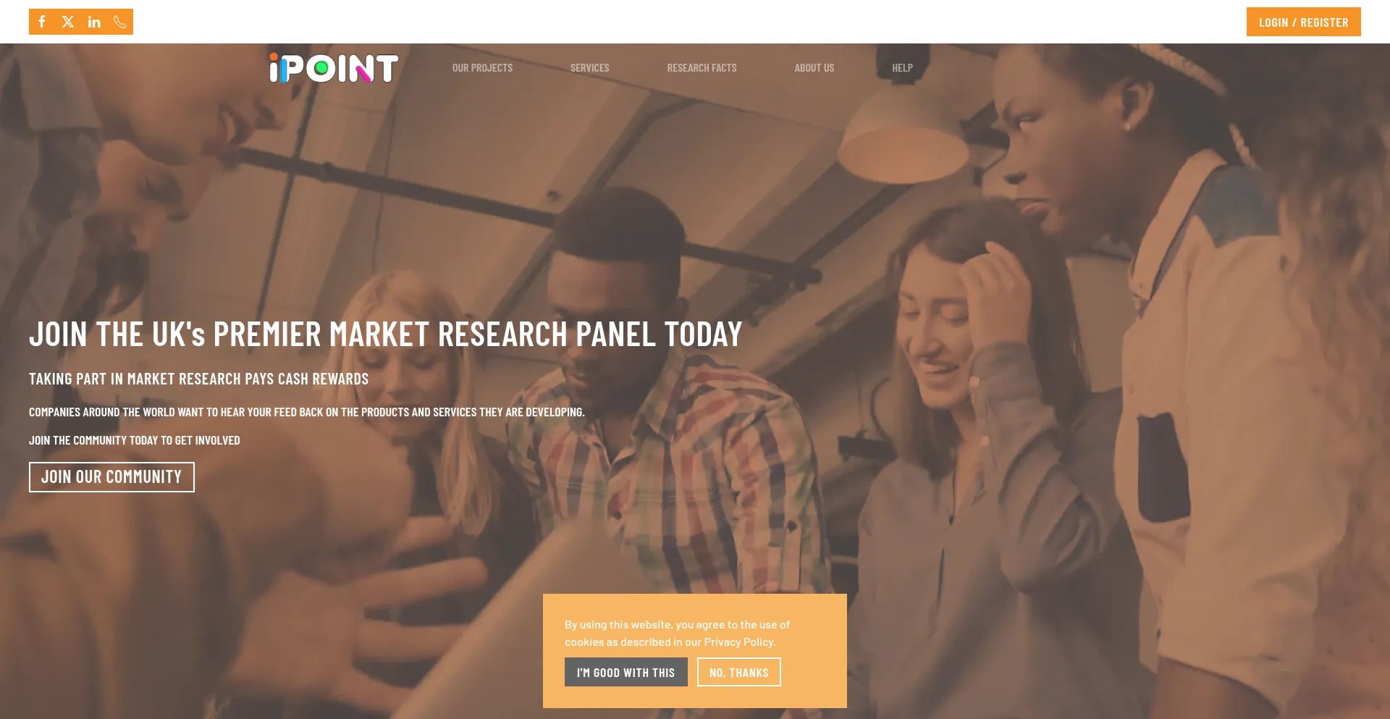Image resolution: width=1390 pixels, height=719 pixels.
Task: Open the Privacy Policy link
Action: (738, 642)
